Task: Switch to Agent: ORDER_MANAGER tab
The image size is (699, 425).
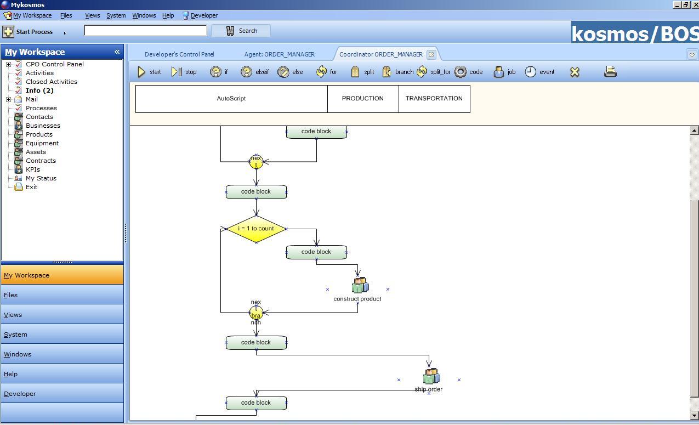Action: (x=280, y=54)
